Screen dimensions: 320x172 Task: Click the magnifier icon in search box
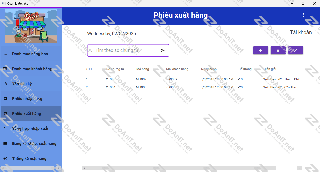[91, 50]
